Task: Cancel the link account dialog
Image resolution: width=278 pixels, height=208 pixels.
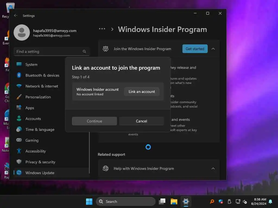Action: coord(141,121)
